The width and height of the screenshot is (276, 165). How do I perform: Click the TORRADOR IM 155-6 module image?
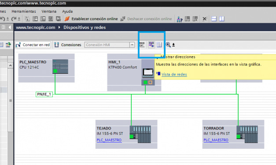(247, 134)
